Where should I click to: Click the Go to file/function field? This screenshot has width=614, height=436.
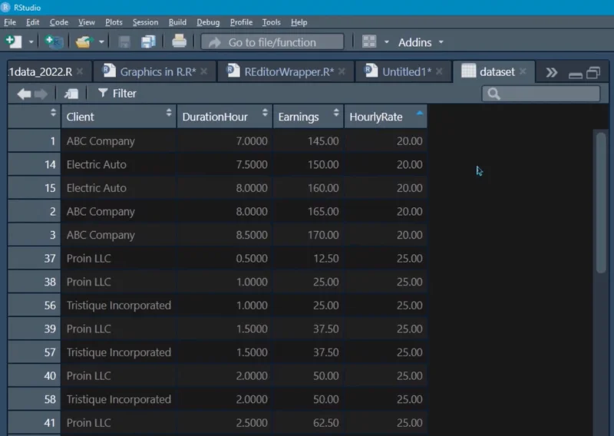(272, 42)
